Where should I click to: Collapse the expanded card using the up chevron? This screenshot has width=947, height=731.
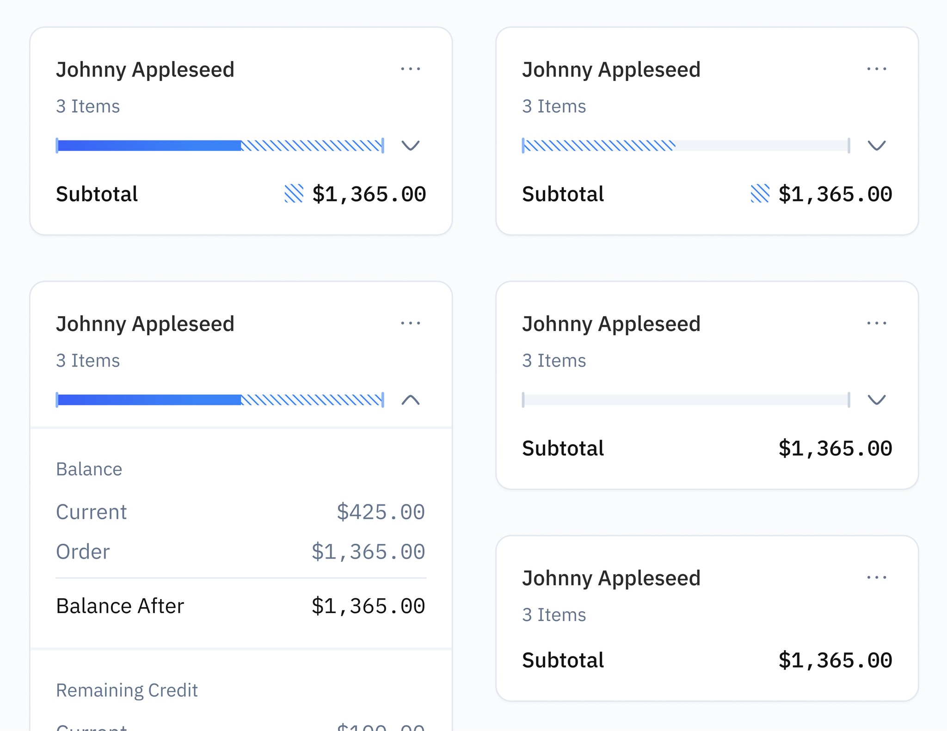tap(410, 399)
